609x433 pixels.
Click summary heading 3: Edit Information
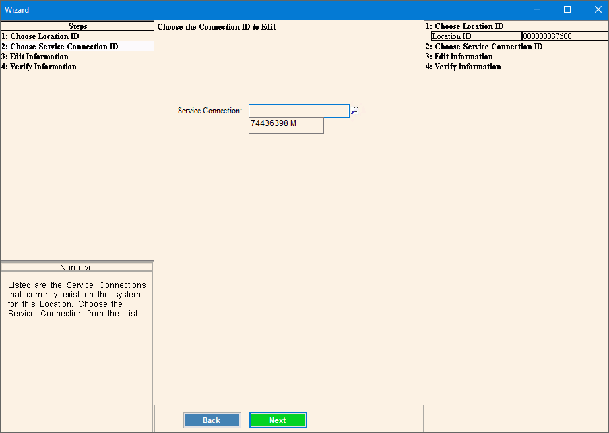(459, 57)
